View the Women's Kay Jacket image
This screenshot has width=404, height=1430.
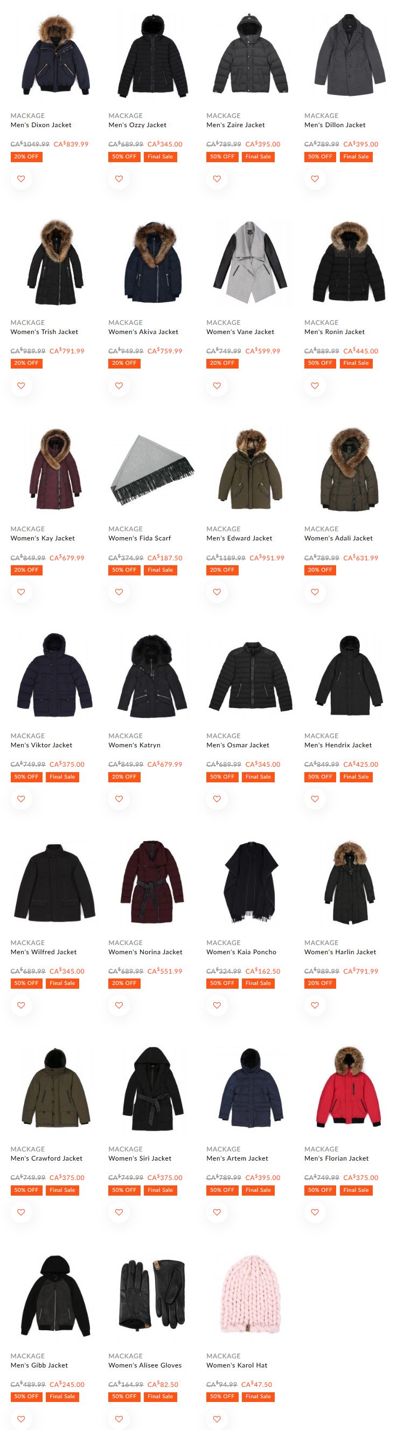tap(54, 469)
